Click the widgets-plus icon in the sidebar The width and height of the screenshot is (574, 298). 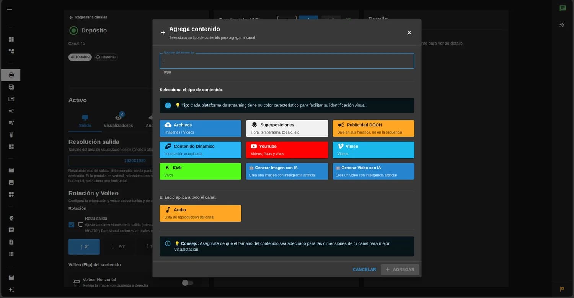click(x=11, y=194)
